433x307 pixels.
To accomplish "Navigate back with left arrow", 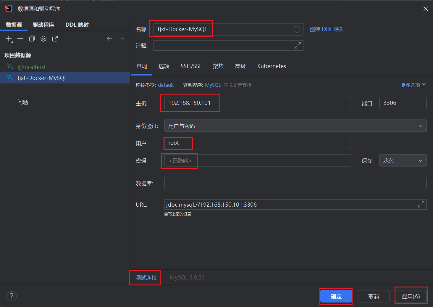I will 110,39.
